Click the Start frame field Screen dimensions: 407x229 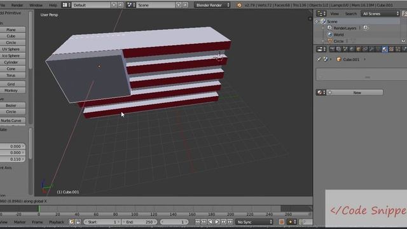tap(102, 222)
